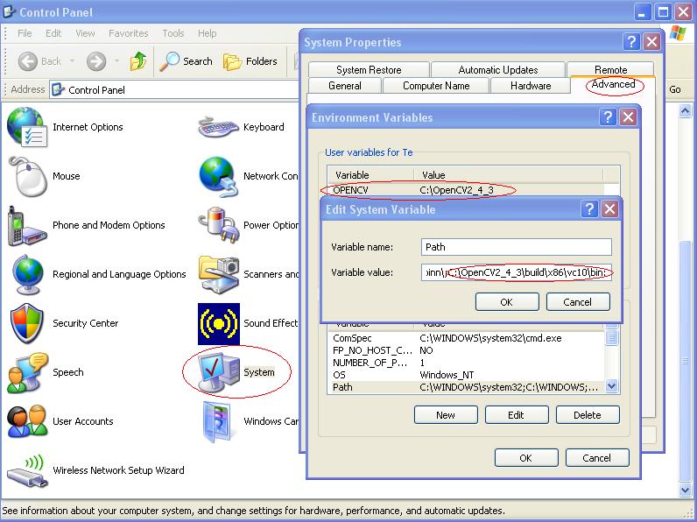Open the Back button dropdown arrow
Viewport: 697px width, 522px height.
point(73,61)
